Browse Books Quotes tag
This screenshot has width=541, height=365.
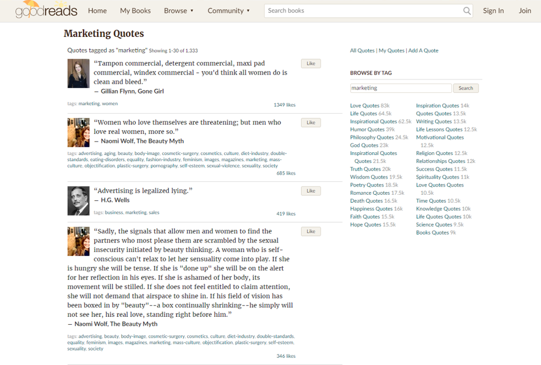433,233
